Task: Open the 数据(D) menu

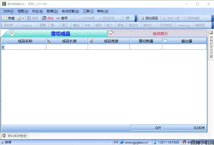Action: (52, 11)
